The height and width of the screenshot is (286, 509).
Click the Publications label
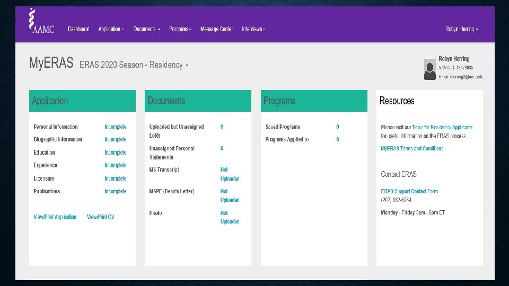pyautogui.click(x=47, y=191)
